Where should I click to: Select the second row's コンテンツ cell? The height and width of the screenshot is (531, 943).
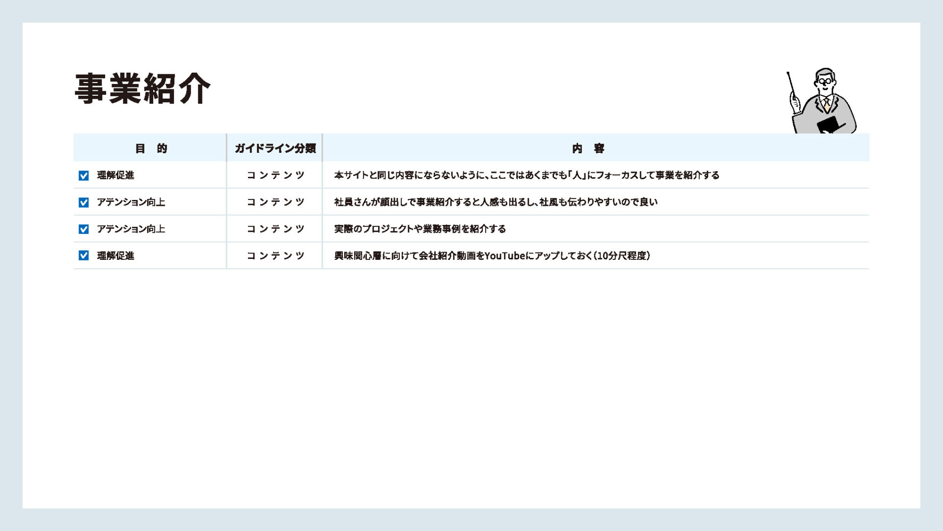click(x=275, y=202)
